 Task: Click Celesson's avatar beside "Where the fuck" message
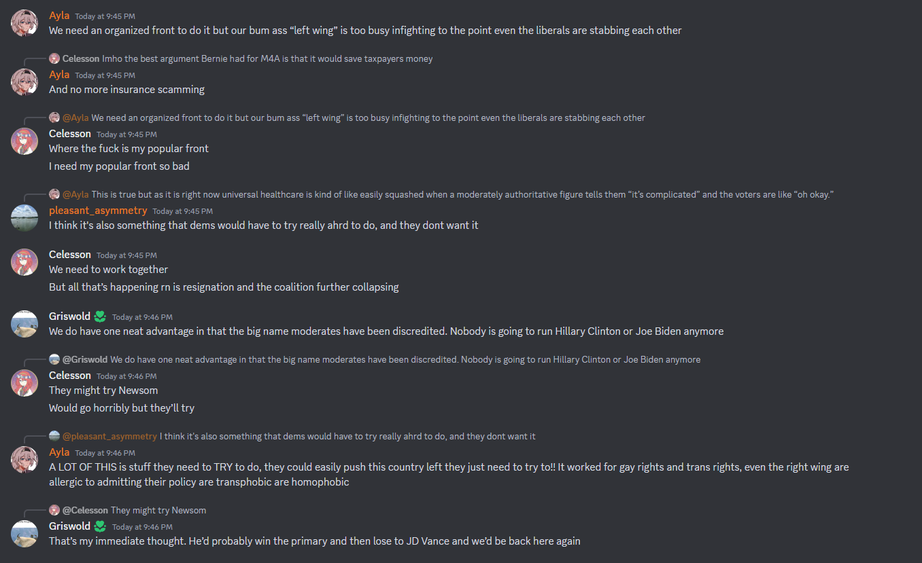[24, 141]
